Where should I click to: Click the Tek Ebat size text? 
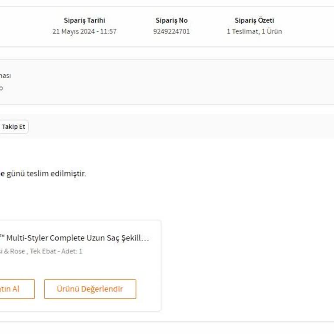click(x=43, y=251)
